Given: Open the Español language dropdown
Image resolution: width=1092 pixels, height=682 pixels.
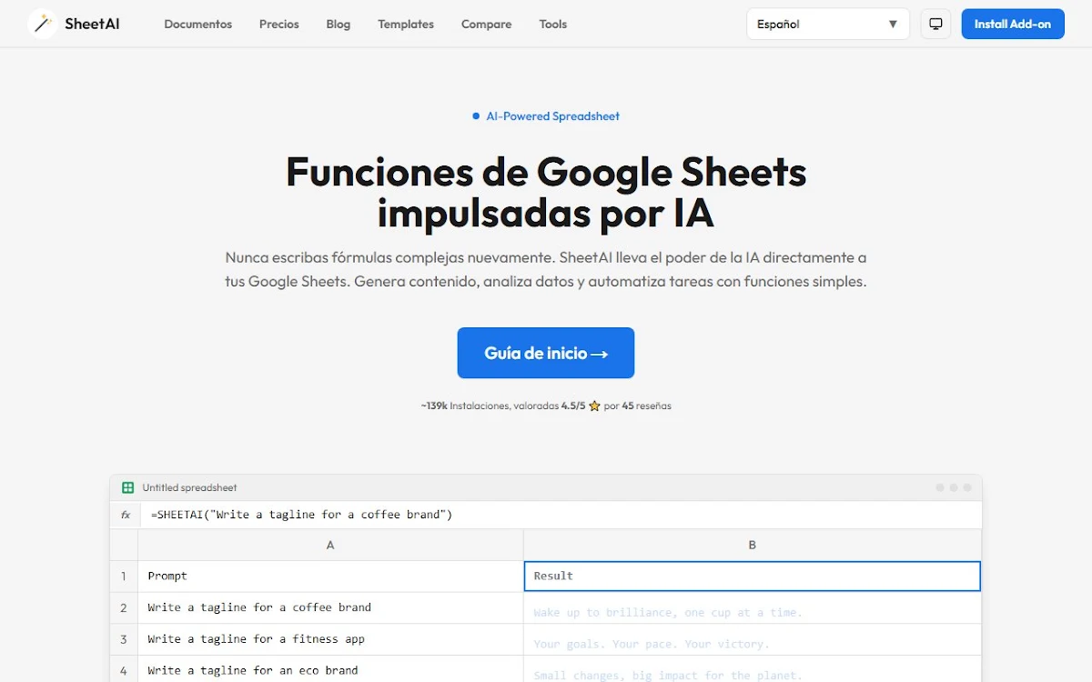Looking at the screenshot, I should point(828,25).
